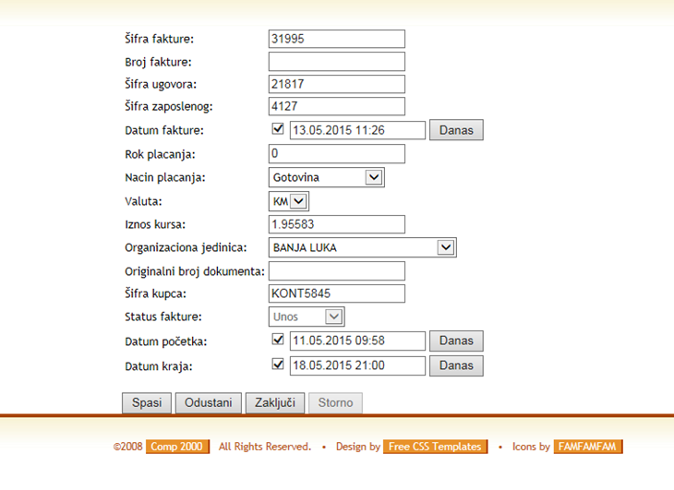Click the Spasi button
This screenshot has width=674, height=490.
click(147, 403)
